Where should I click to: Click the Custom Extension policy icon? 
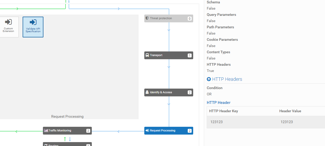point(8,22)
